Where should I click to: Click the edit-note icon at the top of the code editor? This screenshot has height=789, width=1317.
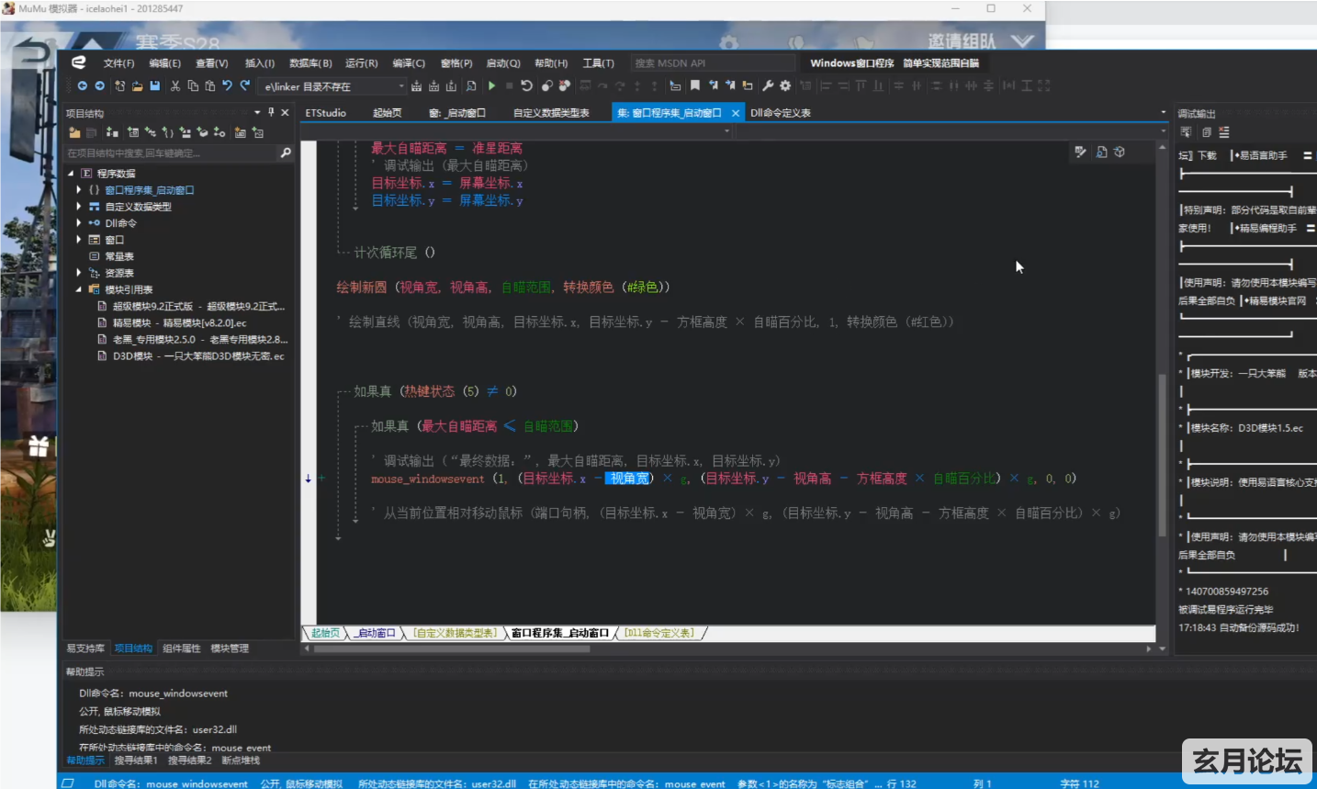pyautogui.click(x=1081, y=152)
